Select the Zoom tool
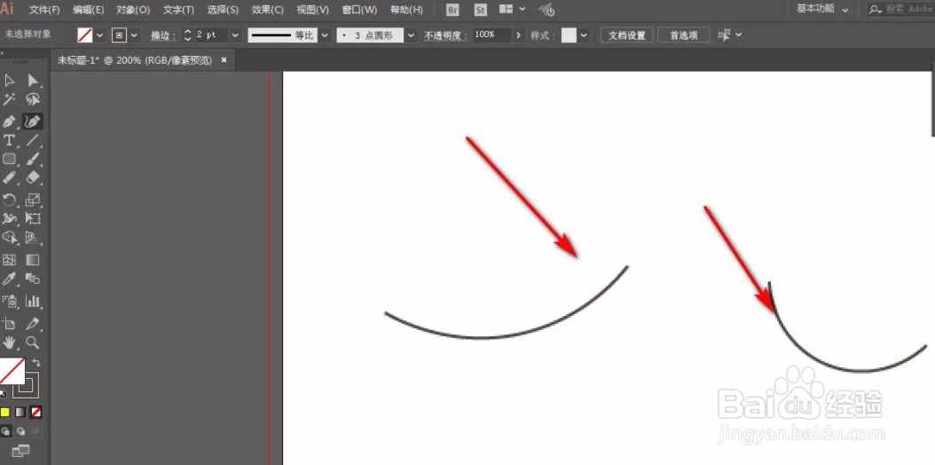 click(x=33, y=343)
